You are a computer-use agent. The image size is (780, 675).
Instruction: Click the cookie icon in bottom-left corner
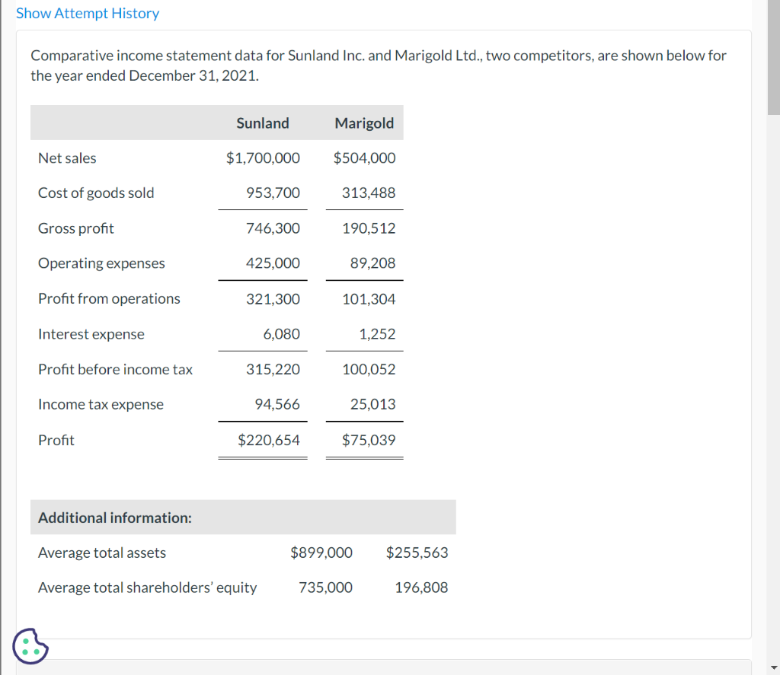(x=30, y=646)
